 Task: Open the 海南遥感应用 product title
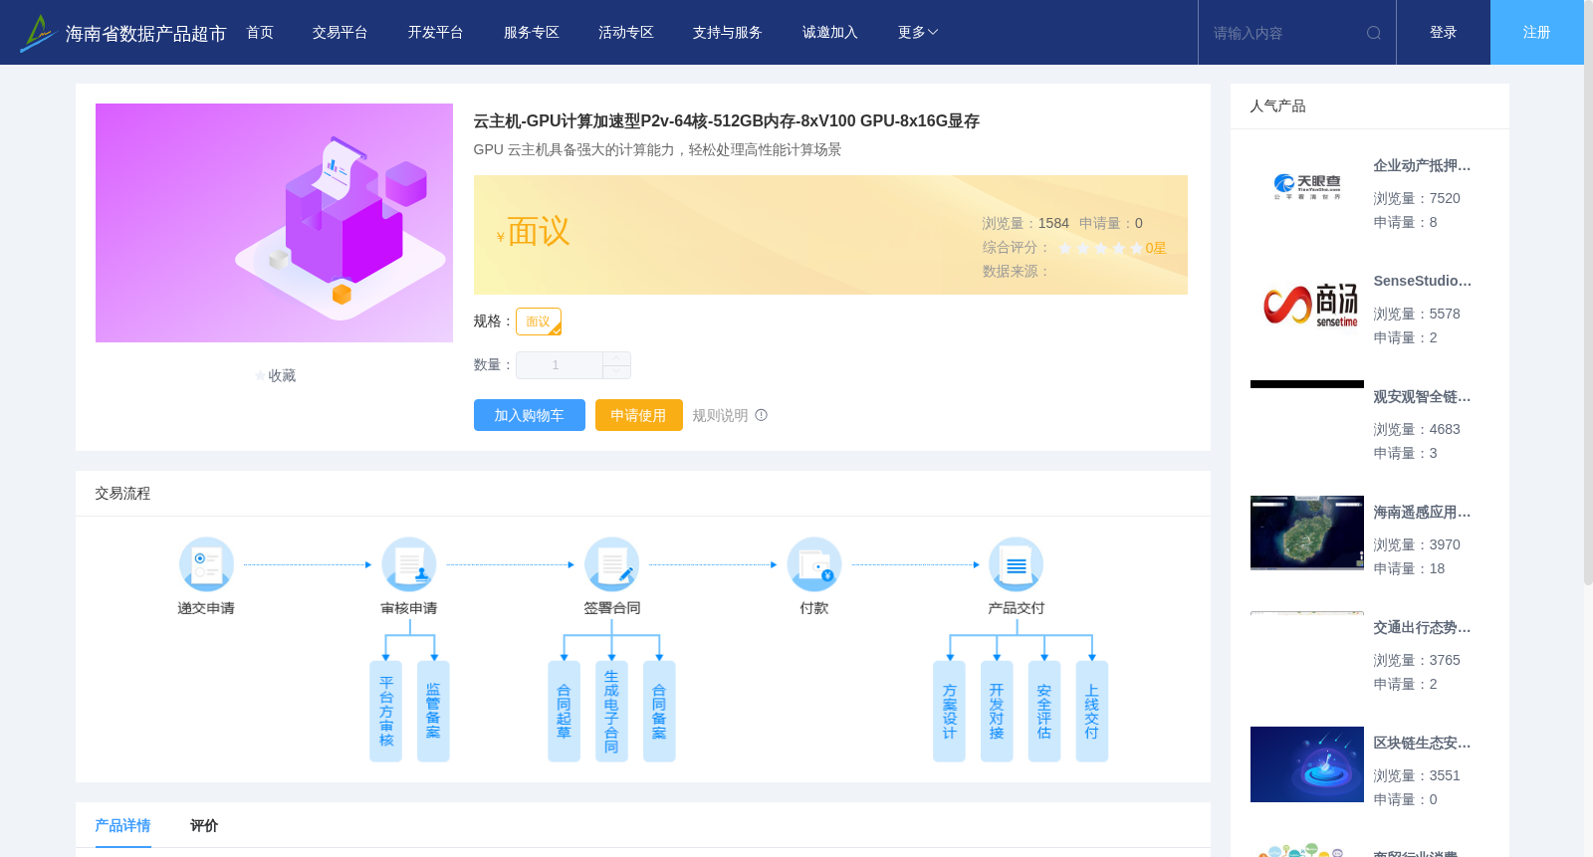[x=1422, y=513]
